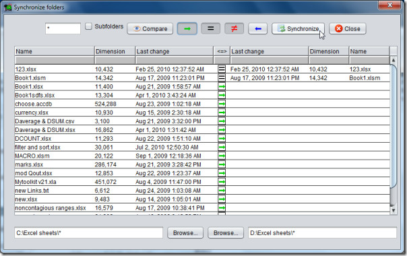This screenshot has width=407, height=256.
Task: Select 123.xlsx in the right Name column
Action: pos(360,69)
